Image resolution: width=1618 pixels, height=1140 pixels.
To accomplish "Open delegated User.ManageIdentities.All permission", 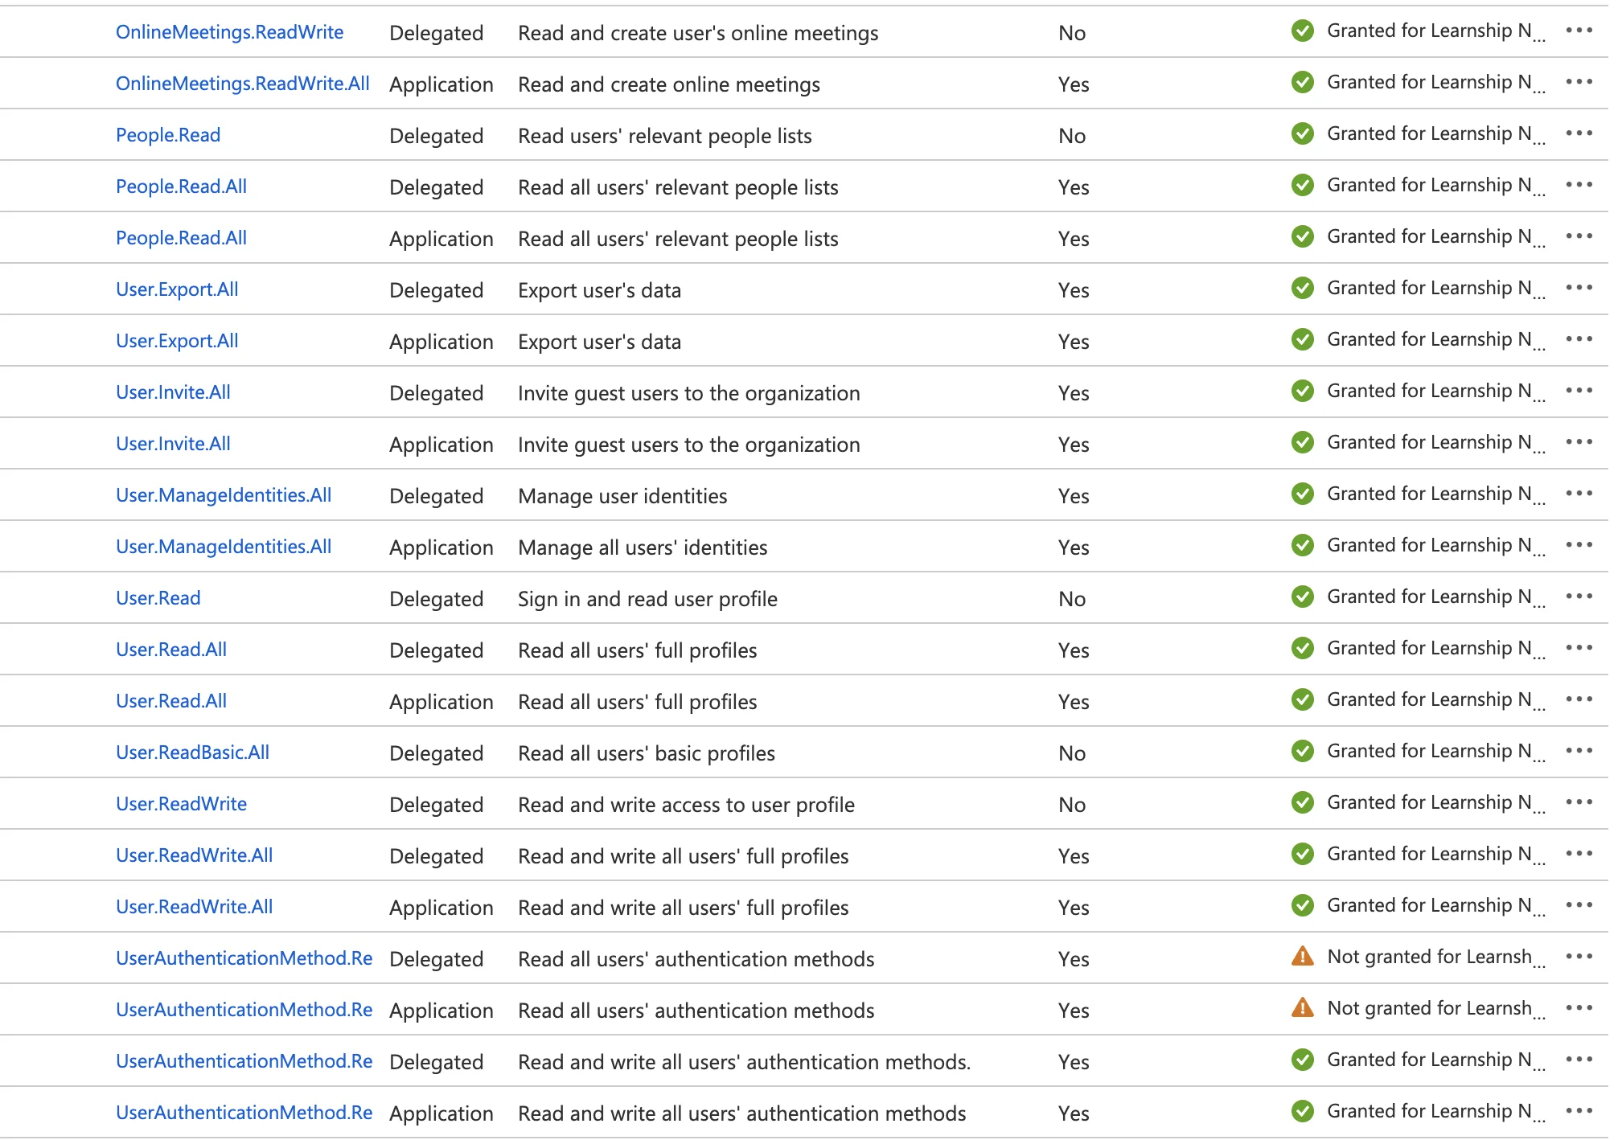I will [x=224, y=495].
